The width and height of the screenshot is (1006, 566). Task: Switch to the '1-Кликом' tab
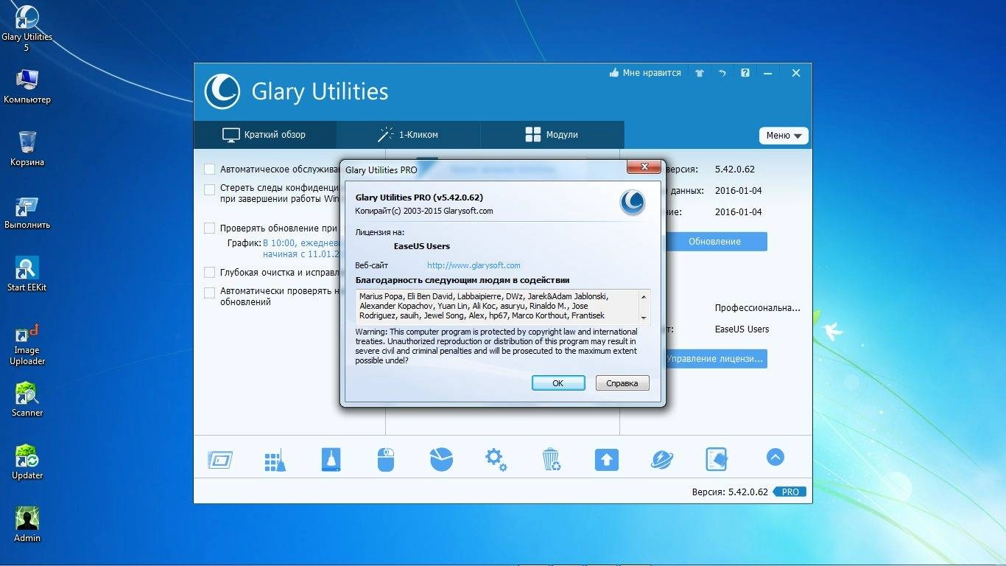[408, 135]
